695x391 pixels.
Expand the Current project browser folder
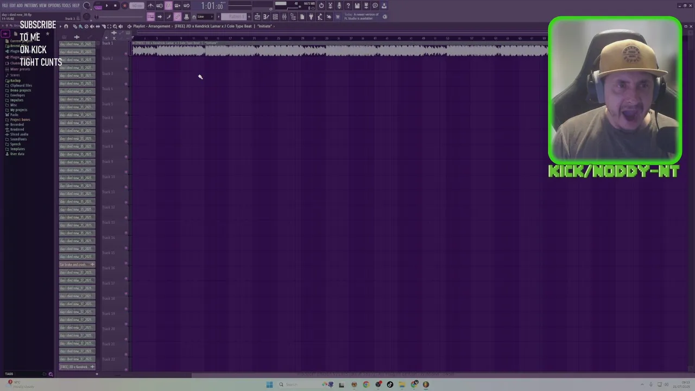[x=21, y=41]
